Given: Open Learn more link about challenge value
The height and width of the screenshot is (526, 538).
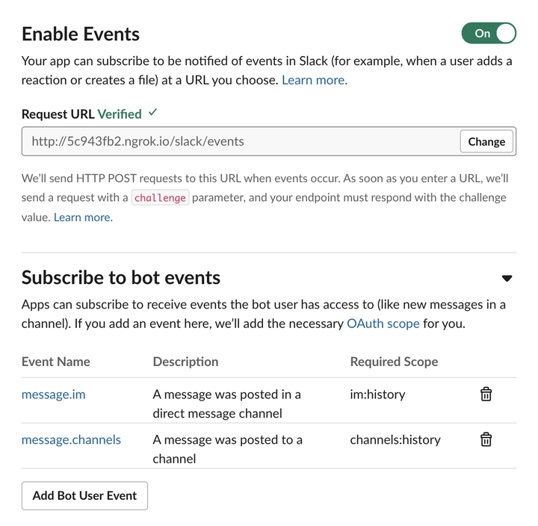Looking at the screenshot, I should [x=83, y=217].
